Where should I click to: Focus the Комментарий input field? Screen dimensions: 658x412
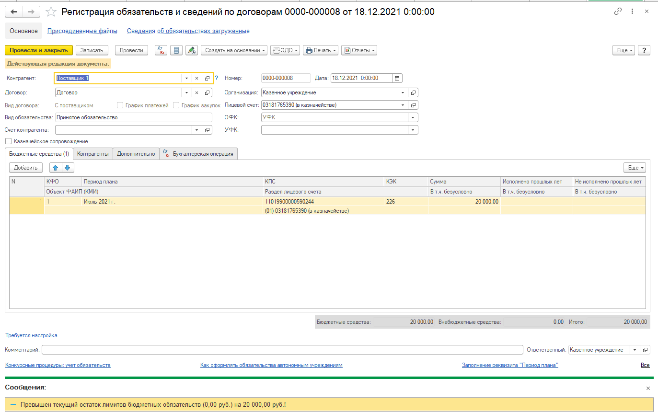tap(282, 350)
